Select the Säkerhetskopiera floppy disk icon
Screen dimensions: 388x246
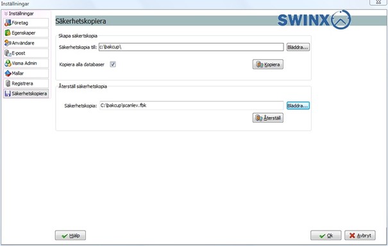point(8,94)
